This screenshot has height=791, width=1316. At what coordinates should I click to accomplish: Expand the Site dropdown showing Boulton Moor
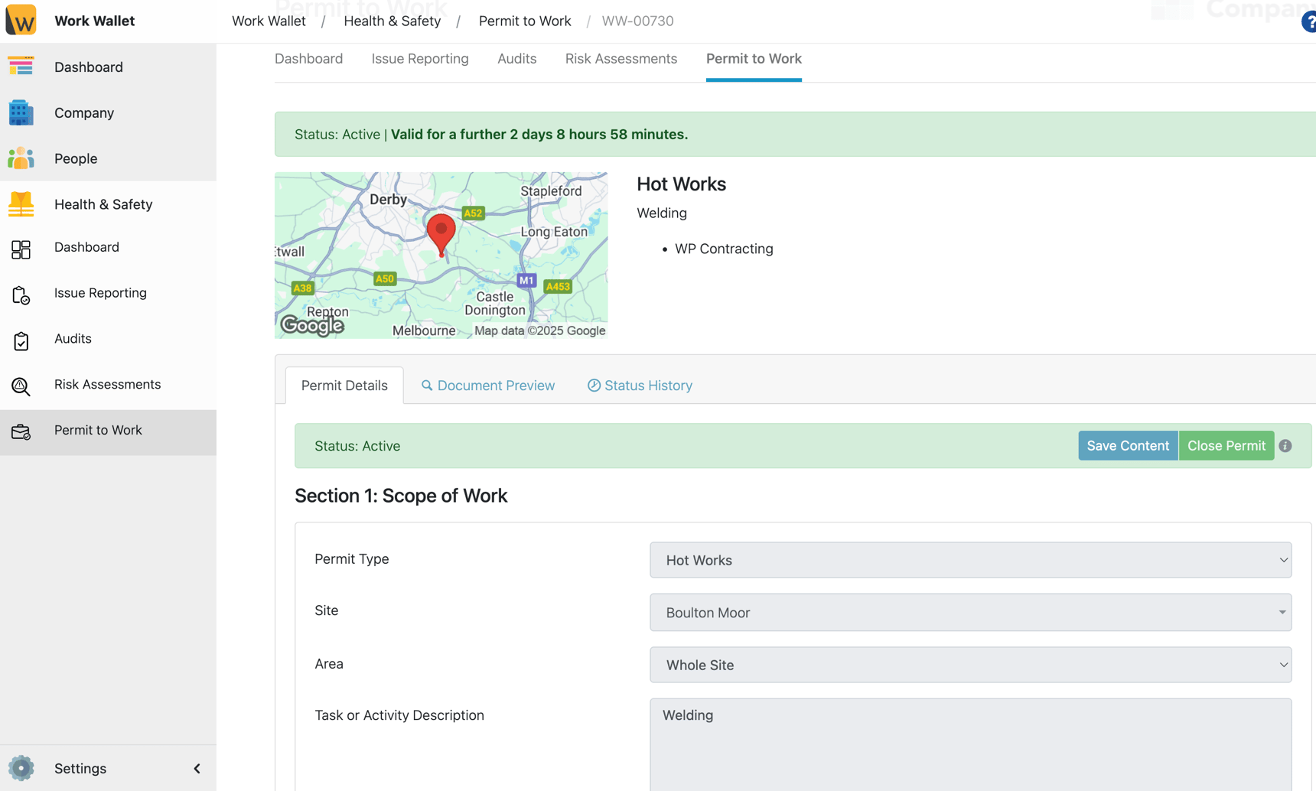tap(970, 612)
